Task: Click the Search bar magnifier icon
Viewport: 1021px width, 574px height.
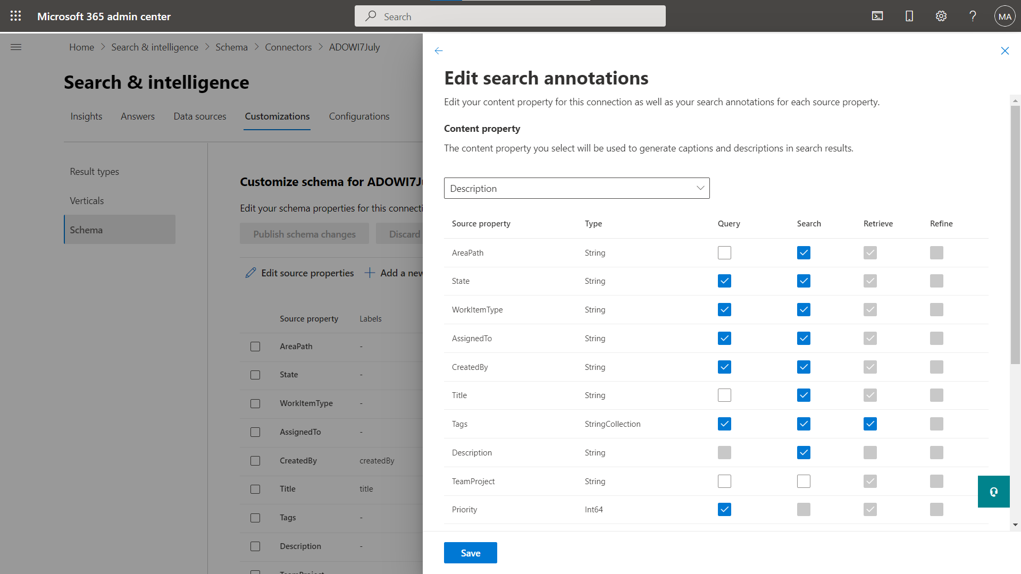Action: coord(371,15)
